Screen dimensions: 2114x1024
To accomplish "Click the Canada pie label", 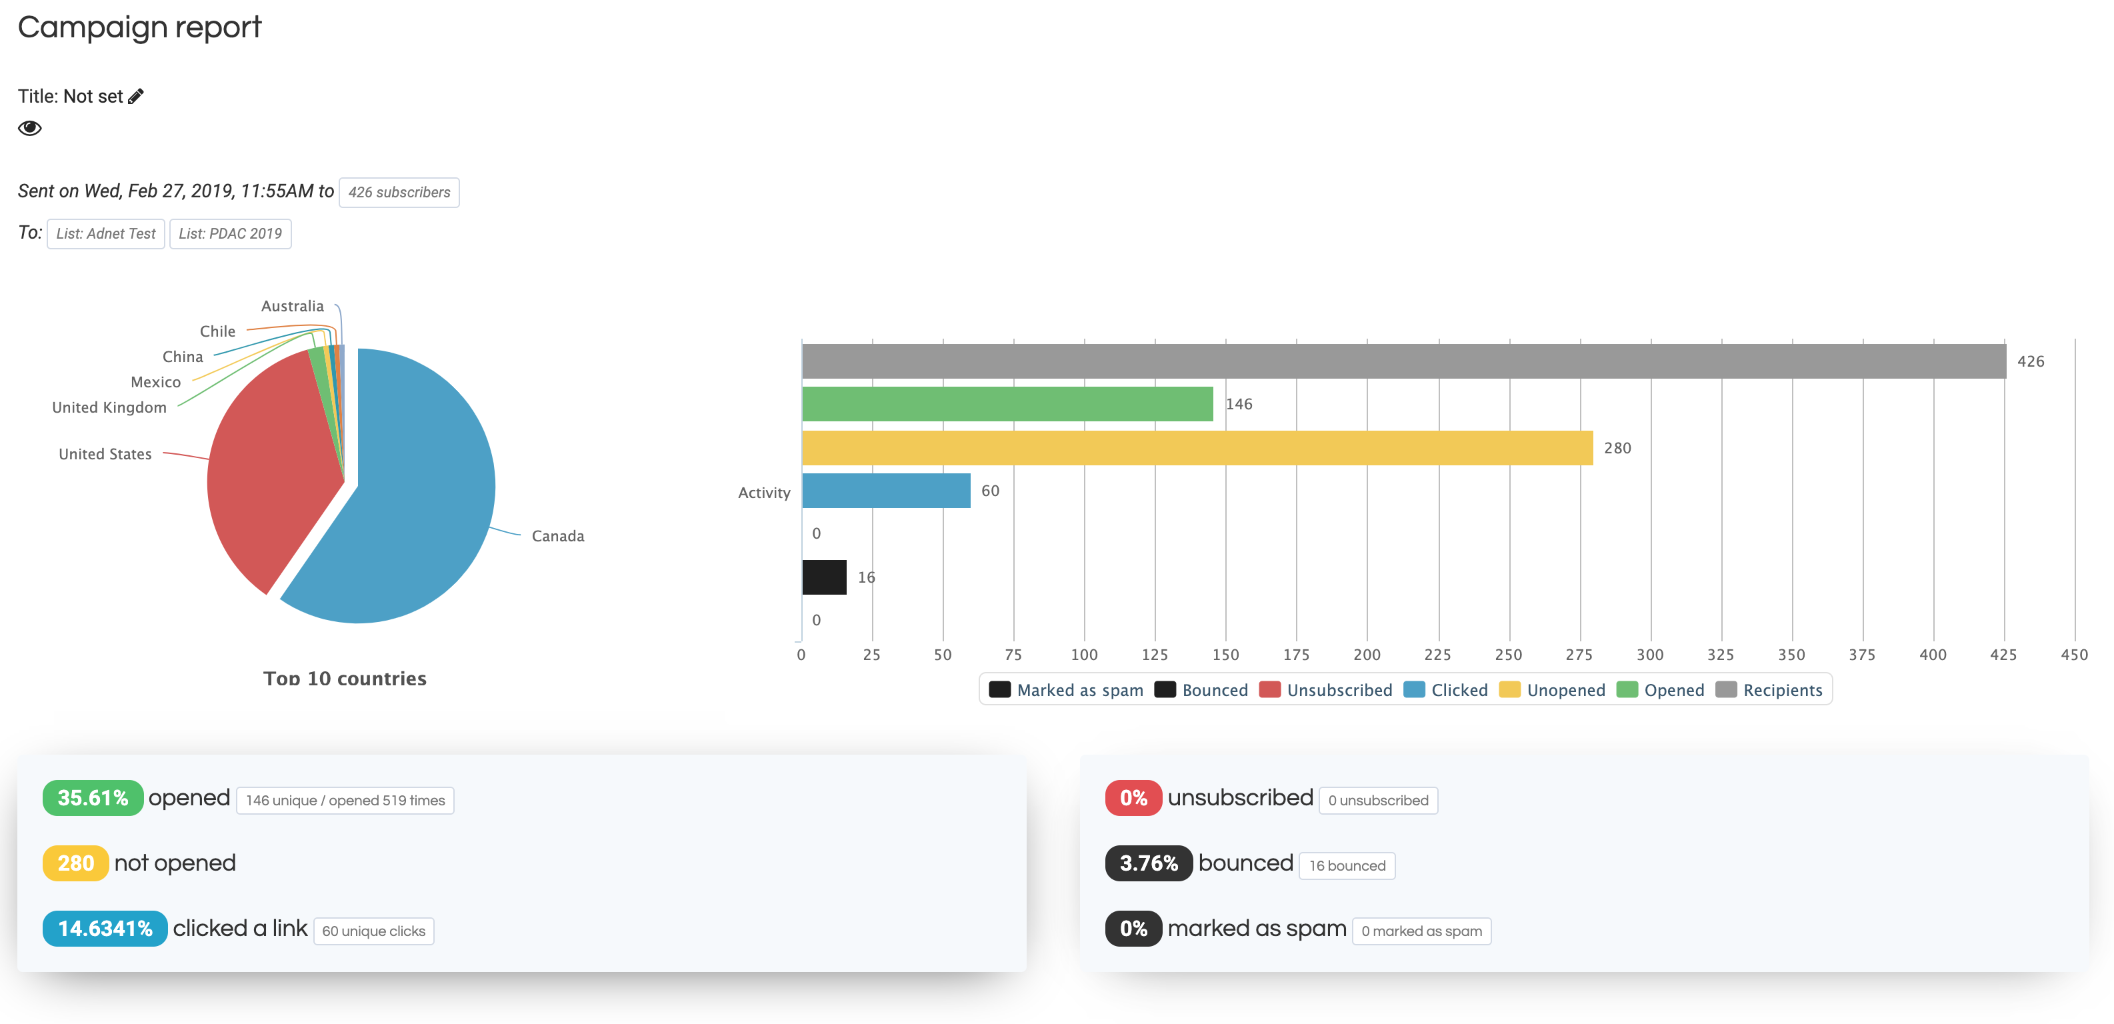I will pos(558,536).
